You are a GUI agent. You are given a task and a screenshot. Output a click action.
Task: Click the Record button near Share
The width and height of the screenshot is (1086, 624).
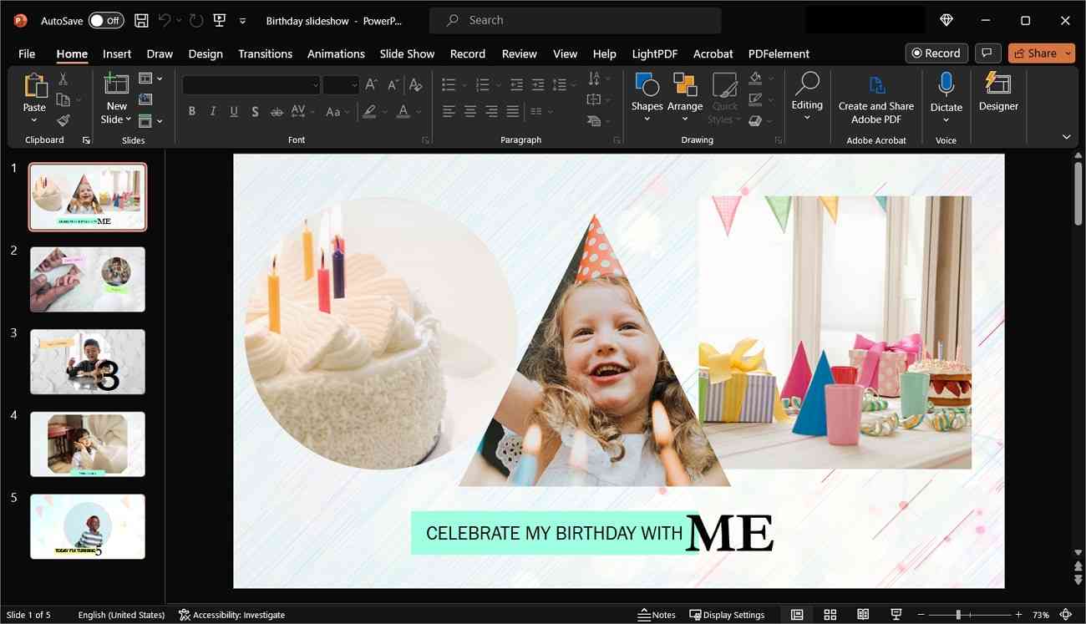tap(936, 53)
